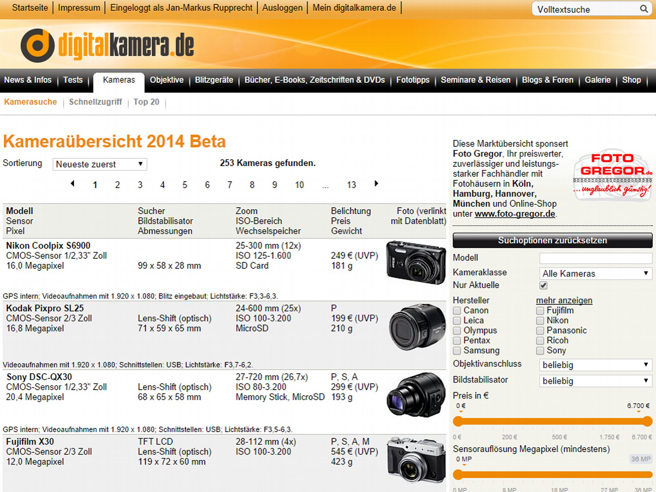Go to previous results page arrow
The height and width of the screenshot is (492, 656).
[72, 184]
